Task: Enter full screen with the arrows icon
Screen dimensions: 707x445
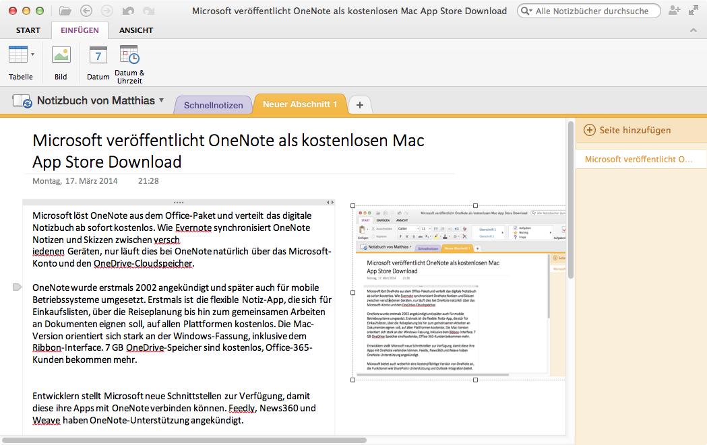Action: [x=694, y=10]
